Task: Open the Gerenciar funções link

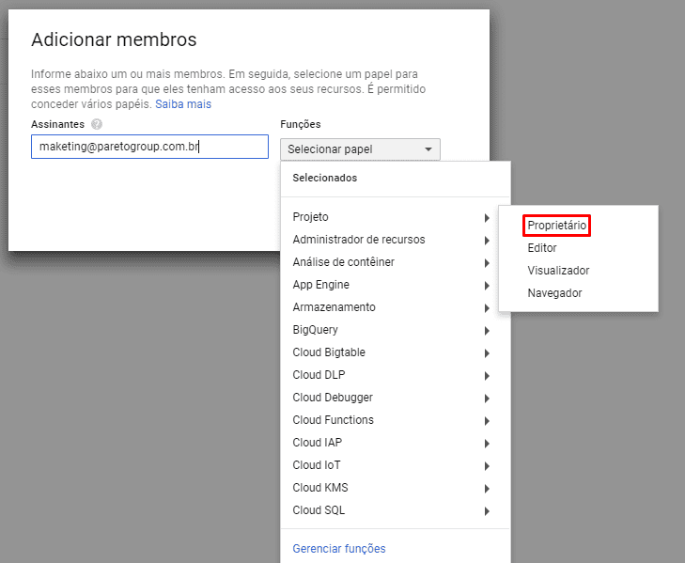Action: click(x=339, y=549)
